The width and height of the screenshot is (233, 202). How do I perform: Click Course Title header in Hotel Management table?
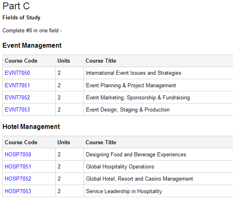101,142
